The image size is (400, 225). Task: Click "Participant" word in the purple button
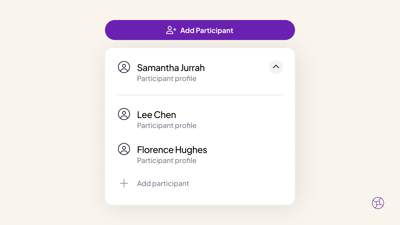[214, 30]
